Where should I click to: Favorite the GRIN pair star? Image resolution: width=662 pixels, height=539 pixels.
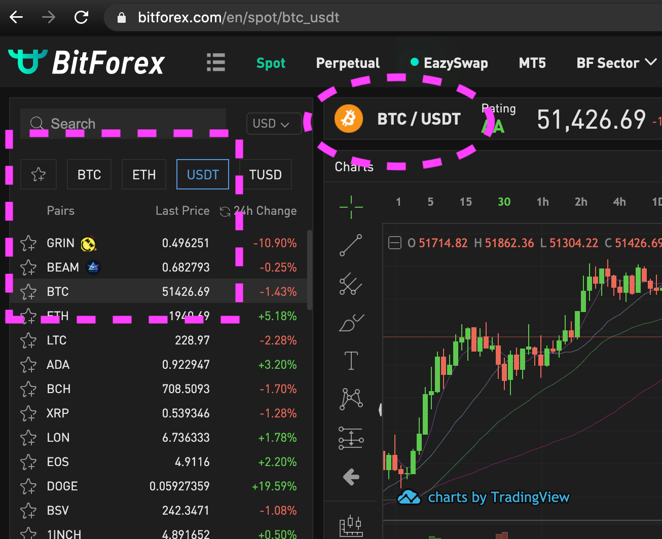coord(28,243)
